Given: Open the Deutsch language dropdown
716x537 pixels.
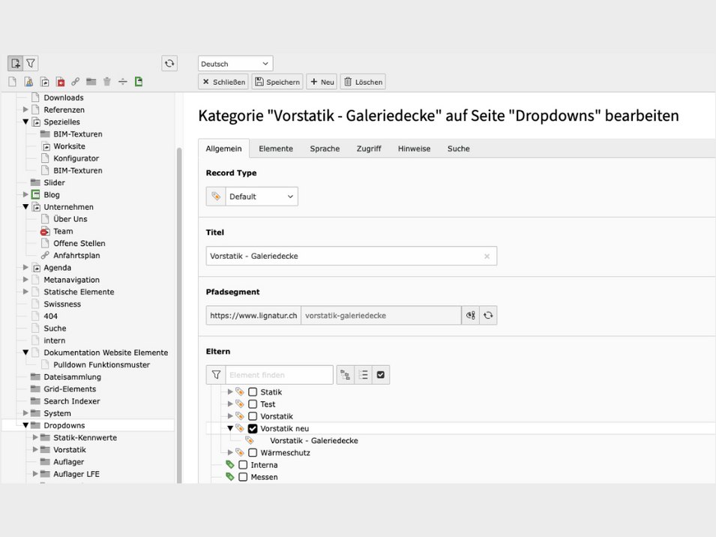Looking at the screenshot, I should pyautogui.click(x=235, y=64).
